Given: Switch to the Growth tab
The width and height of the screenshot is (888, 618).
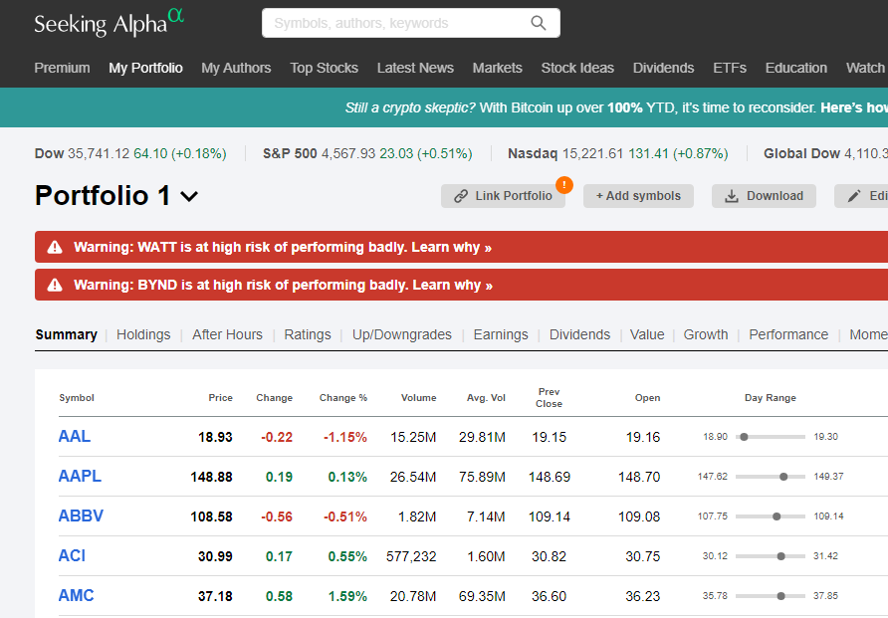Looking at the screenshot, I should click(x=706, y=334).
